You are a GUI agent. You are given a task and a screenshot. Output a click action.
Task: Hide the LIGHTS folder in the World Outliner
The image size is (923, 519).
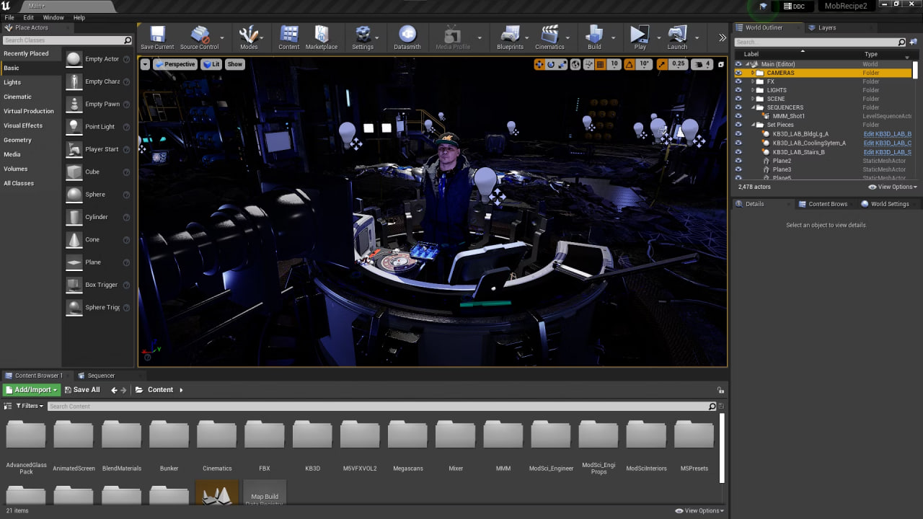pyautogui.click(x=737, y=90)
